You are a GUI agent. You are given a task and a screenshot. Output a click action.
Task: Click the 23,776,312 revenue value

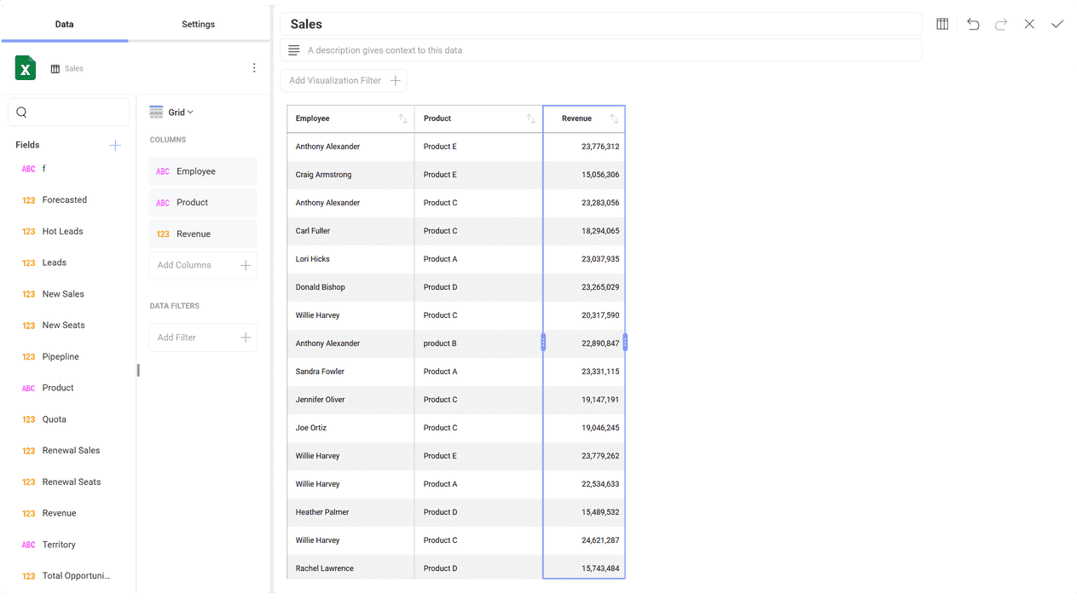pyautogui.click(x=600, y=147)
